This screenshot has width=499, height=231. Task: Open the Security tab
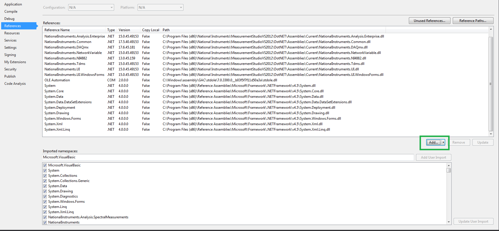(10, 69)
